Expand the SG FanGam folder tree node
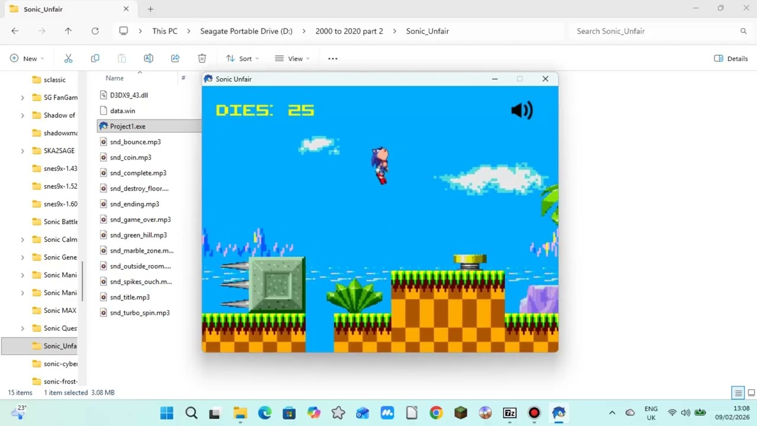757x426 pixels. point(22,98)
